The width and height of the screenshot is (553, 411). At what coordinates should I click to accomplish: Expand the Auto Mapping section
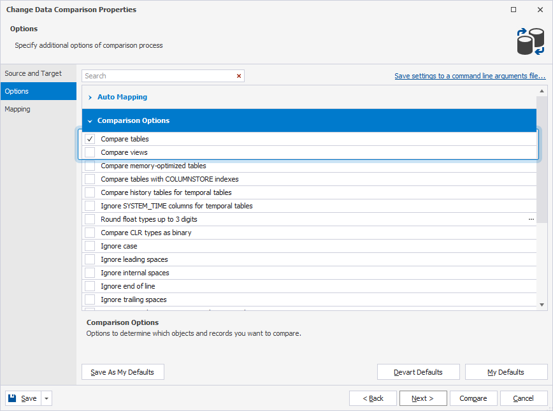89,97
